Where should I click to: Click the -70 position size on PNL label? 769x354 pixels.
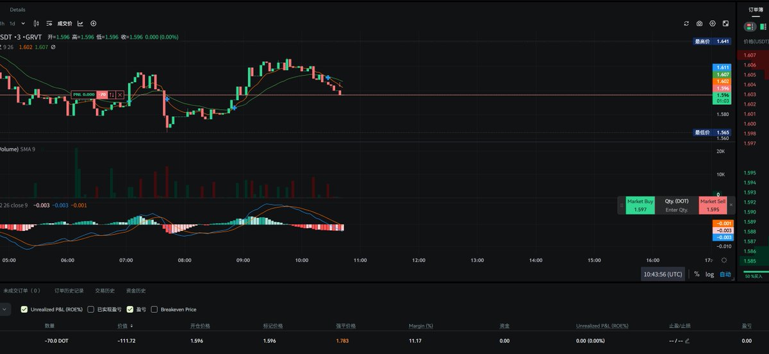click(x=102, y=94)
